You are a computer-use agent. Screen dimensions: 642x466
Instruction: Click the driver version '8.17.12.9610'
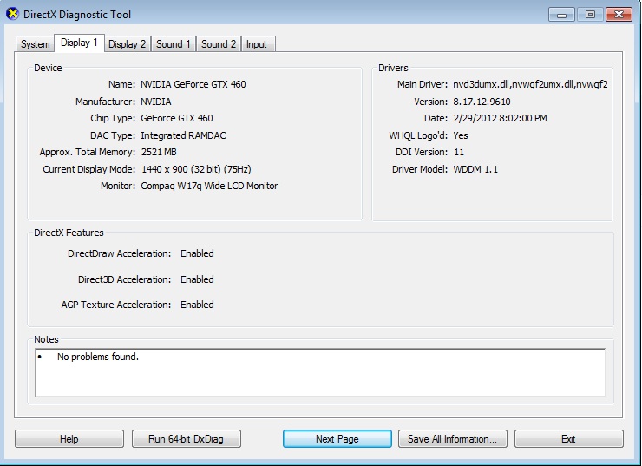[x=481, y=102]
